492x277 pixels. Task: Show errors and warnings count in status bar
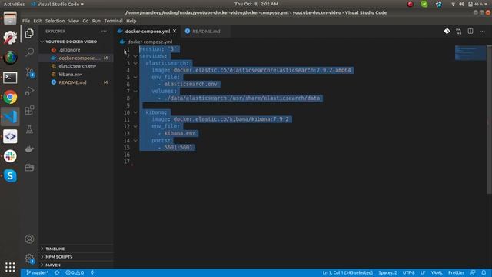pyautogui.click(x=75, y=272)
